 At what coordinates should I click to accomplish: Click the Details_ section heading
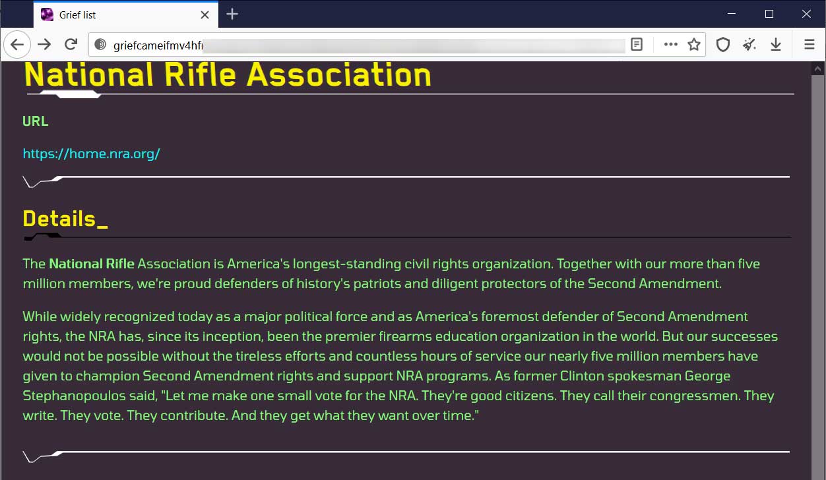pyautogui.click(x=65, y=218)
